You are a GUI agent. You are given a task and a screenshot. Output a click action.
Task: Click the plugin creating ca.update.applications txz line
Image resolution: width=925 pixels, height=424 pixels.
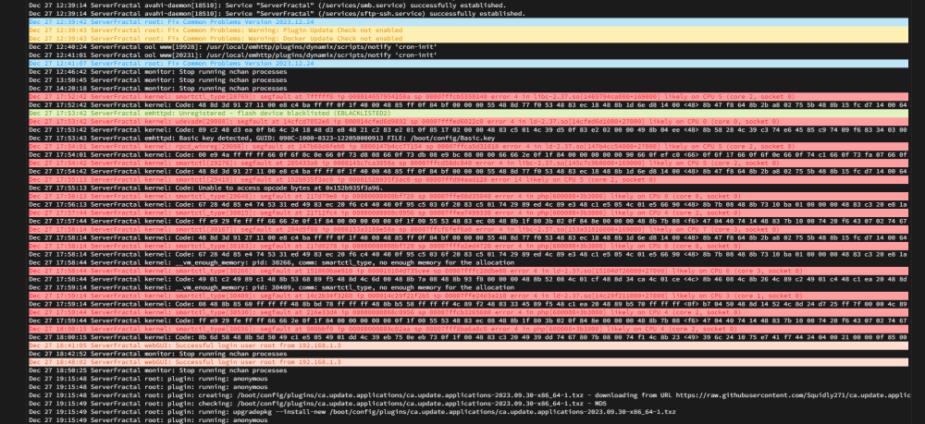468,395
